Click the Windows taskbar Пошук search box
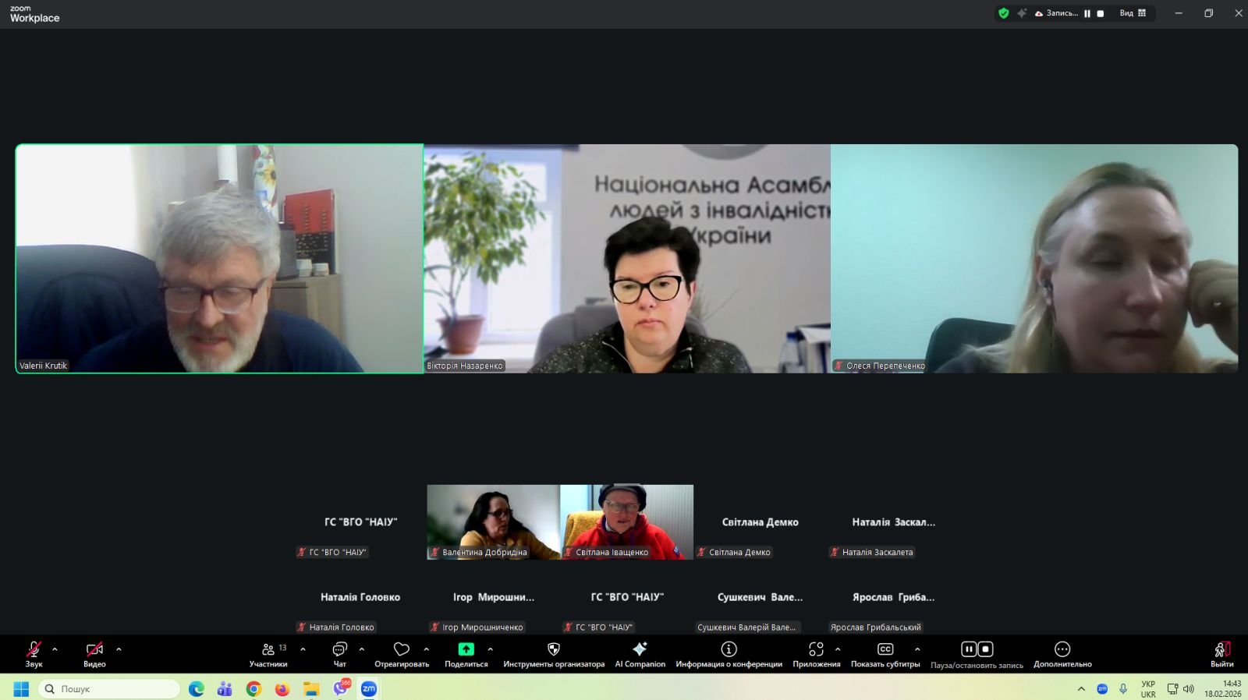The height and width of the screenshot is (700, 1248). (109, 689)
